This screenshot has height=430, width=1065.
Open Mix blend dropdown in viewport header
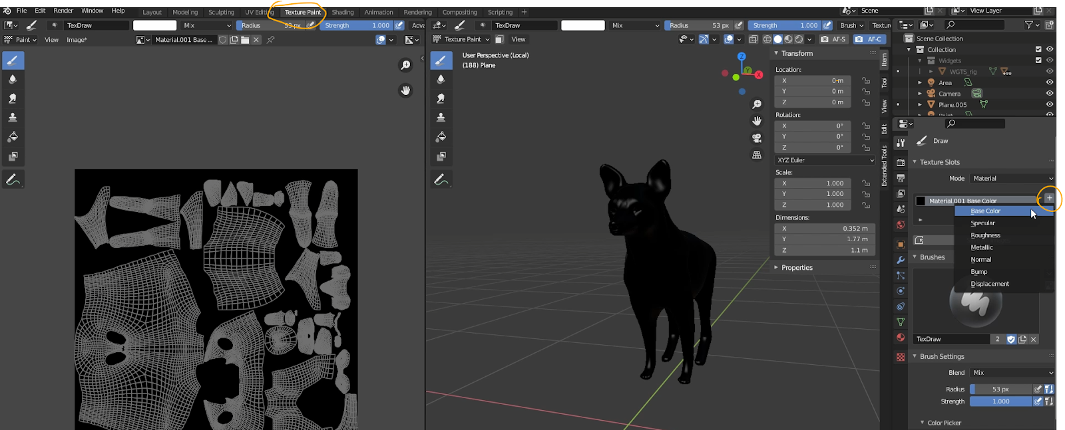[x=636, y=25]
